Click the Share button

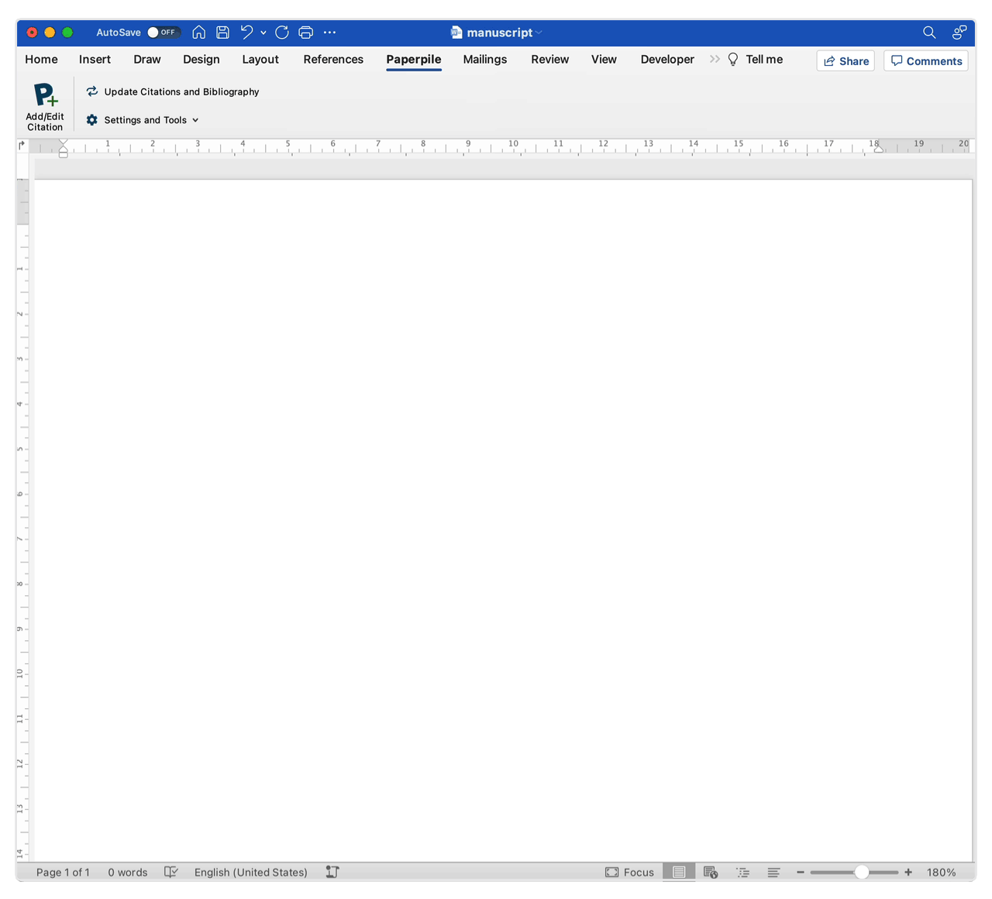click(x=845, y=60)
